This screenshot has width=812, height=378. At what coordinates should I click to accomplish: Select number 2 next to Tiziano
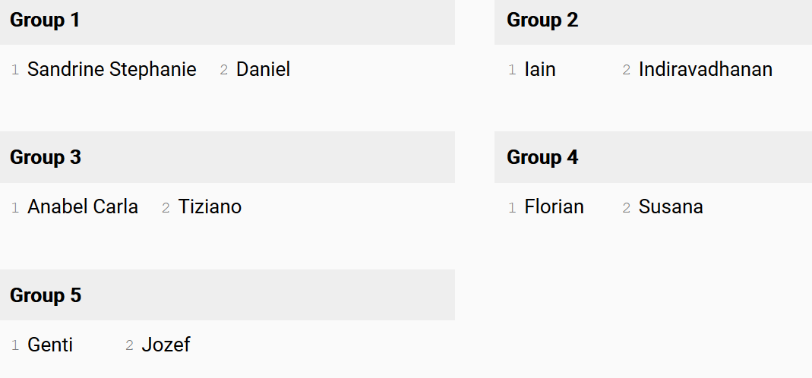(166, 208)
